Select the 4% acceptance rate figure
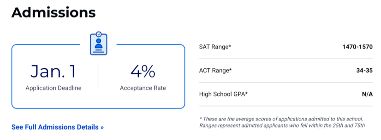This screenshot has height=140, width=381. coord(143,71)
